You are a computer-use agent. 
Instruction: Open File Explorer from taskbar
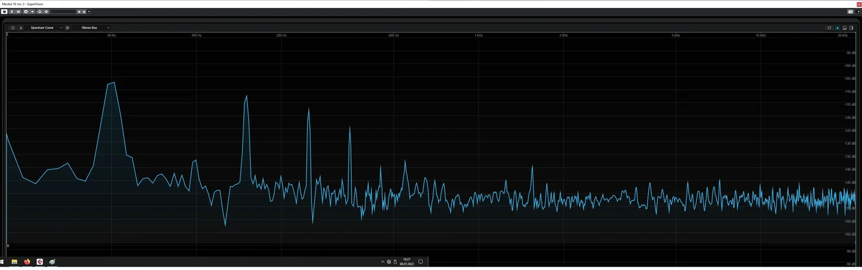tap(14, 262)
